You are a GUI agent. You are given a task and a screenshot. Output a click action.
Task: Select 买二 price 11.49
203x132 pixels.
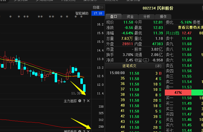coord(187,103)
